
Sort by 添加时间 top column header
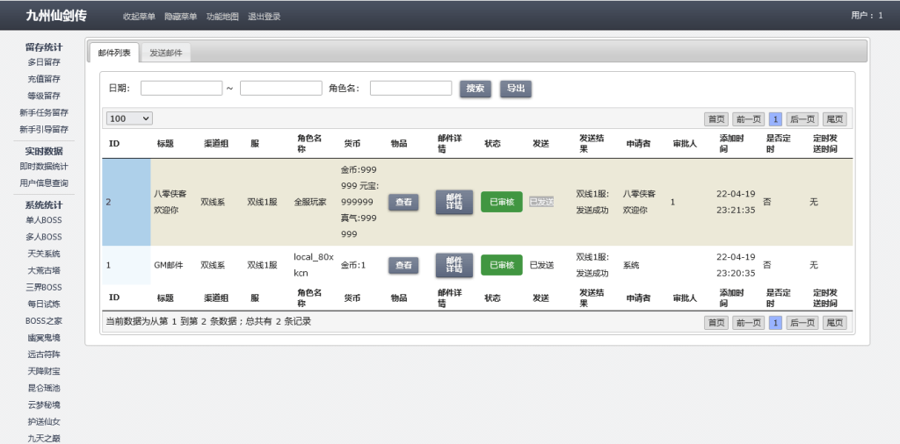coord(732,144)
